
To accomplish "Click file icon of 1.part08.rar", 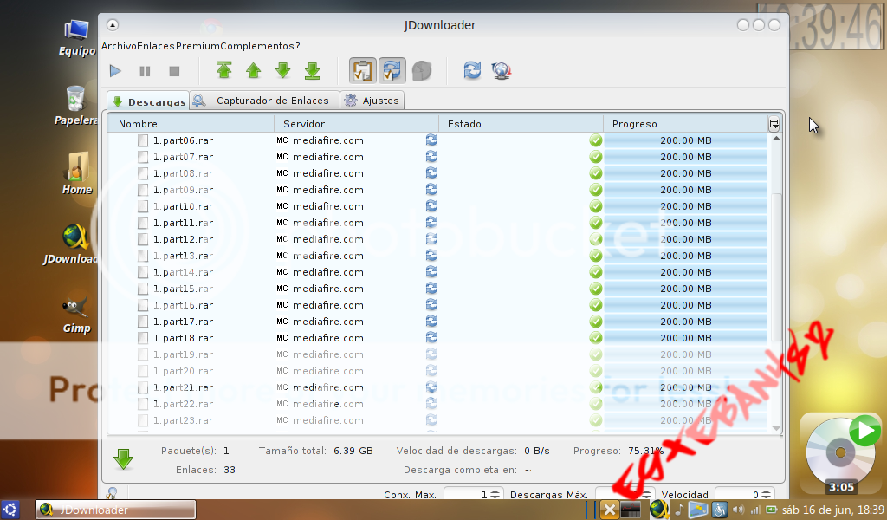I will [143, 173].
